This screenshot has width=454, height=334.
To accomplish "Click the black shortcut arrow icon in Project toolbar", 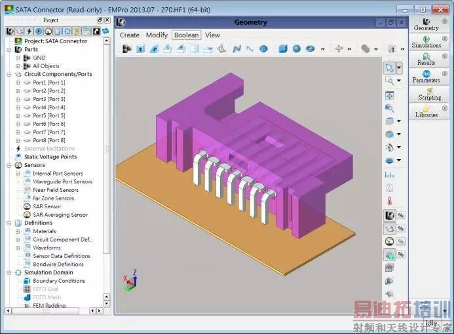I will pos(96,31).
